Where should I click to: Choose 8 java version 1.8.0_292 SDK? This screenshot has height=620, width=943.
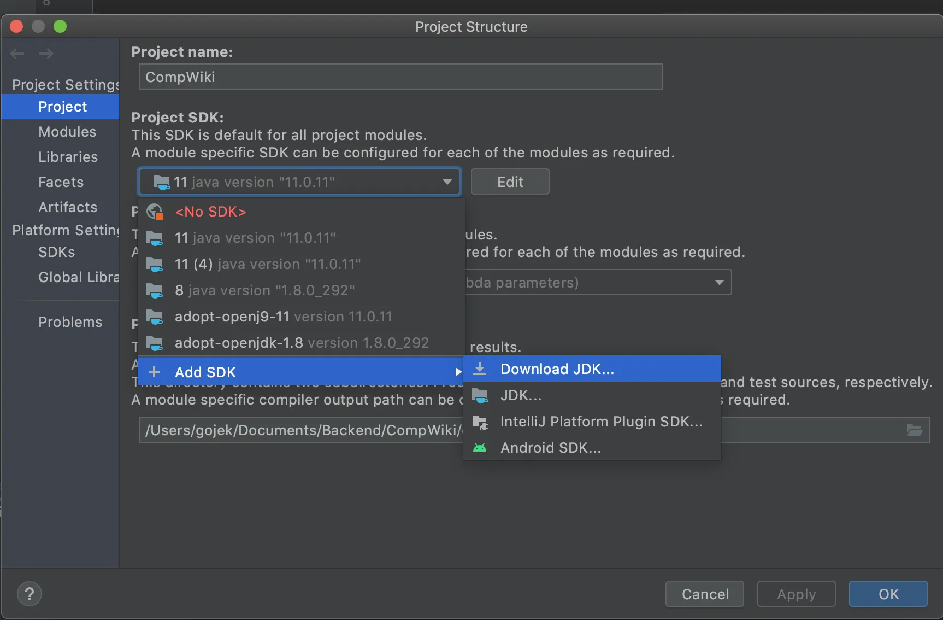(264, 290)
